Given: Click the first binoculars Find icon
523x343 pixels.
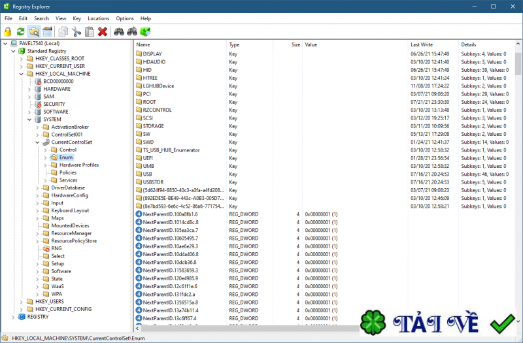Looking at the screenshot, I should pyautogui.click(x=119, y=31).
